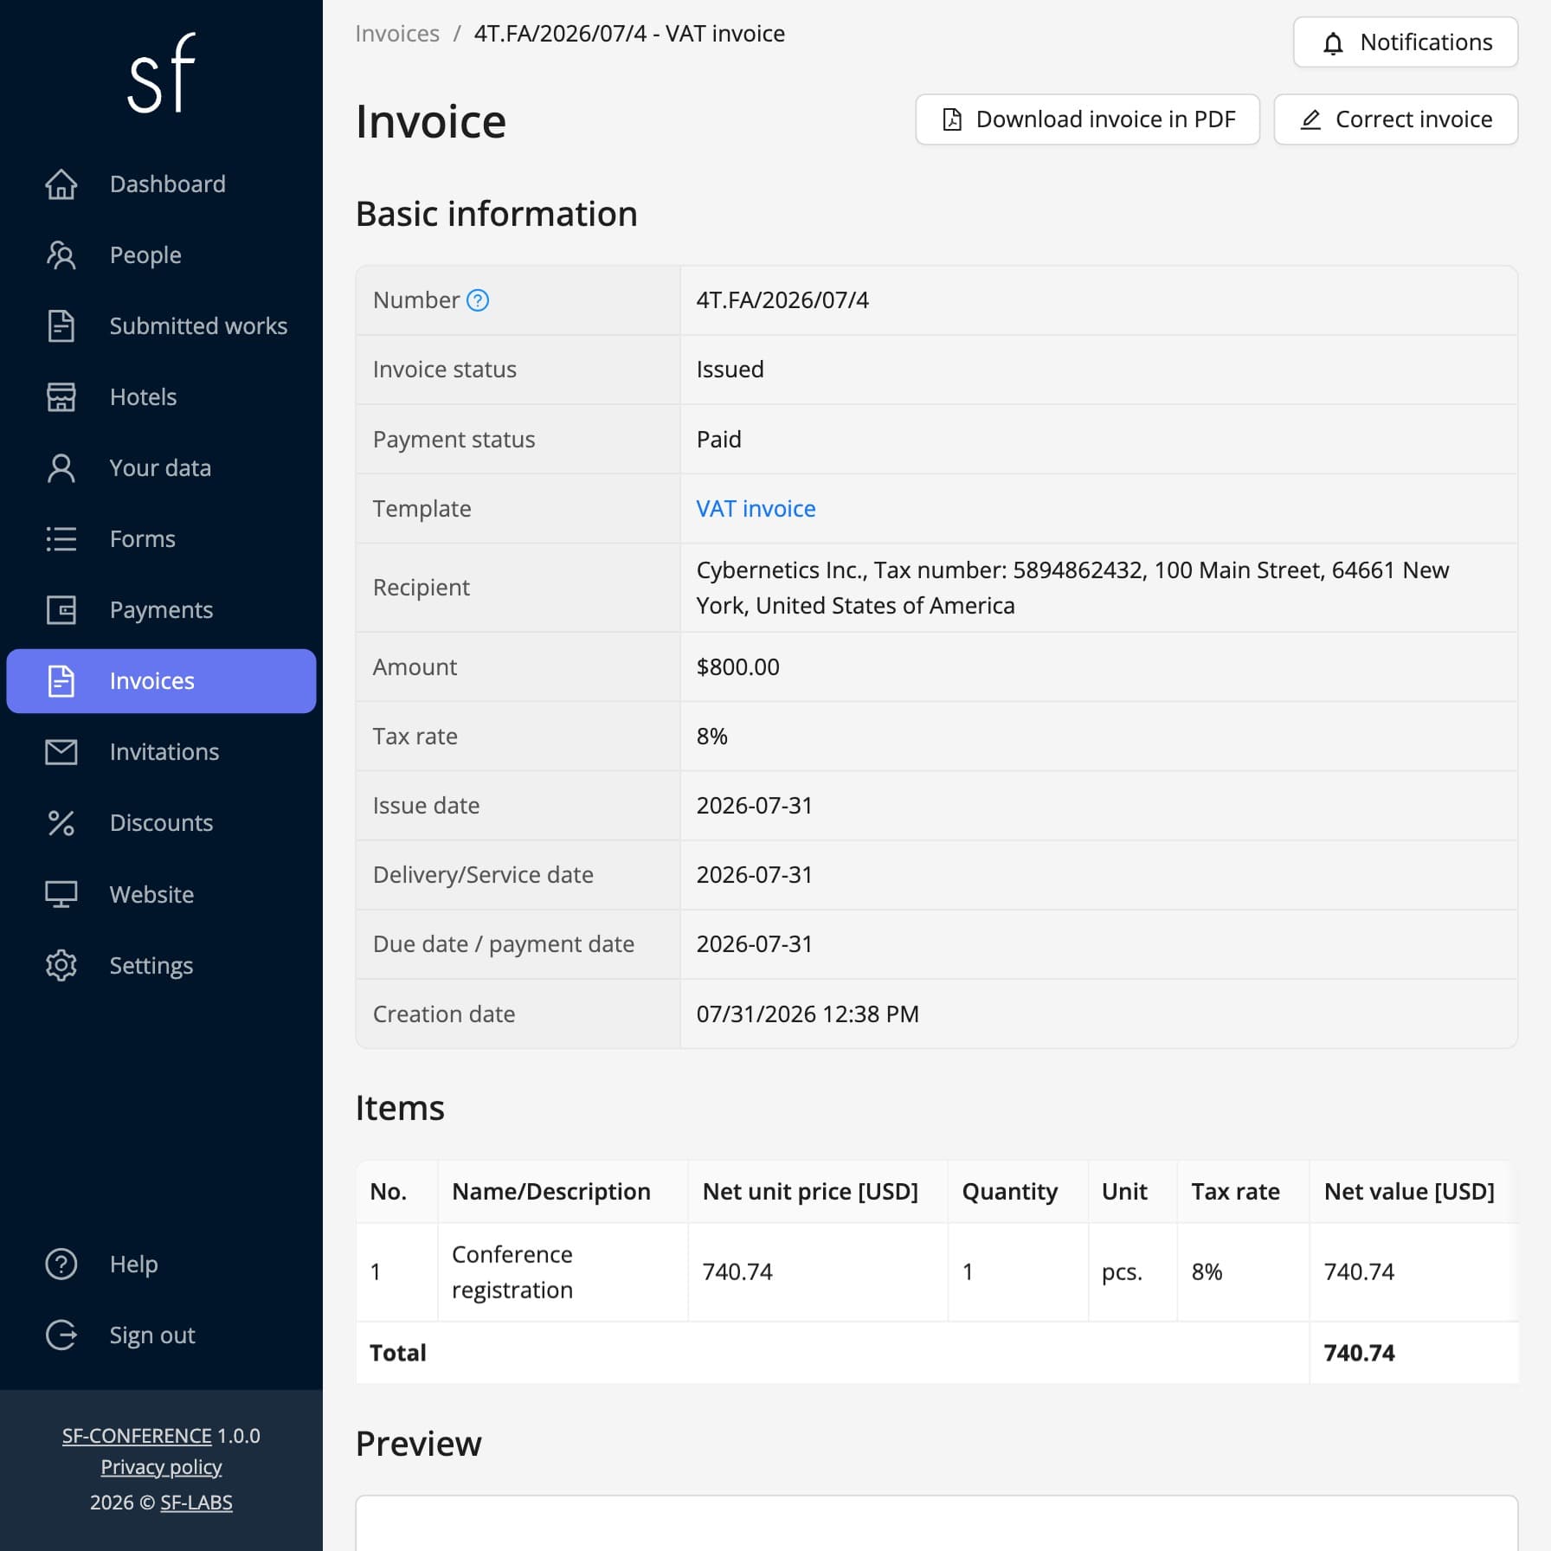This screenshot has height=1551, width=1551.
Task: Go to Dashboard menu label
Action: point(168,184)
